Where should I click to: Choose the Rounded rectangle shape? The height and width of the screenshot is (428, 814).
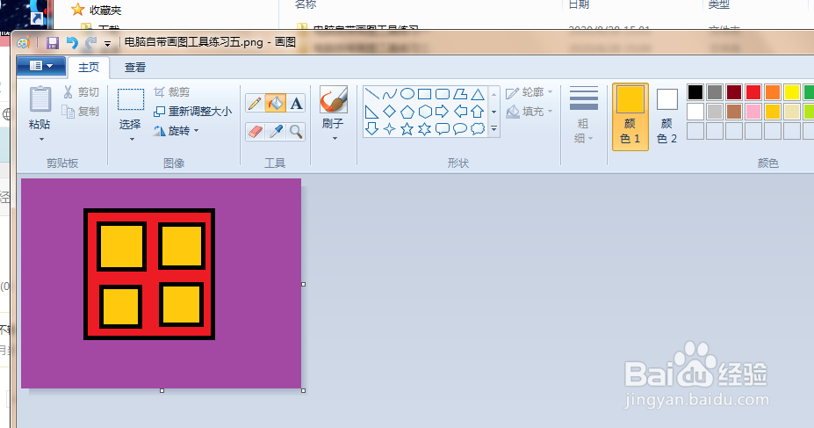coord(443,94)
